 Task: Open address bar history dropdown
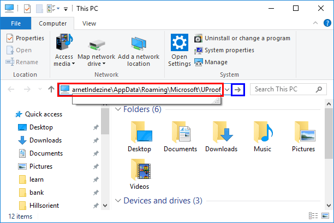pos(227,90)
